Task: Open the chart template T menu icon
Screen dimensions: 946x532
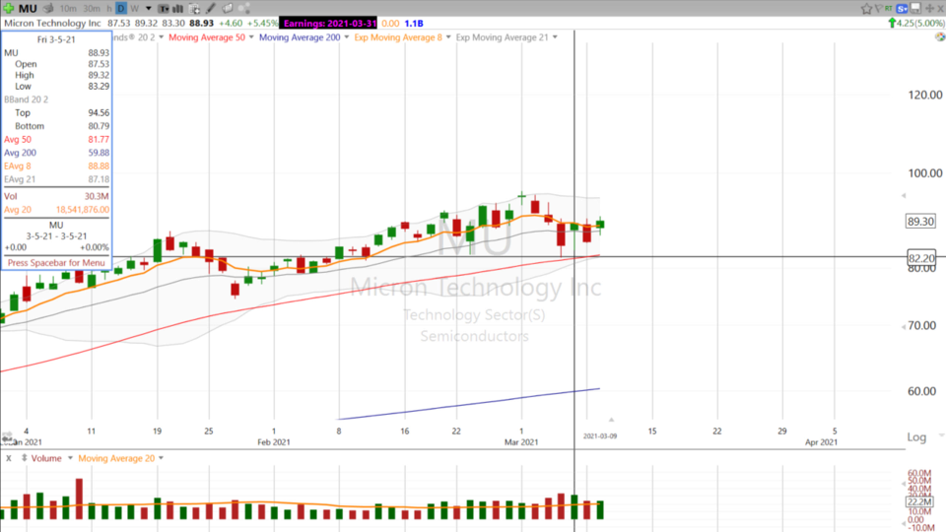Action: pos(164,9)
